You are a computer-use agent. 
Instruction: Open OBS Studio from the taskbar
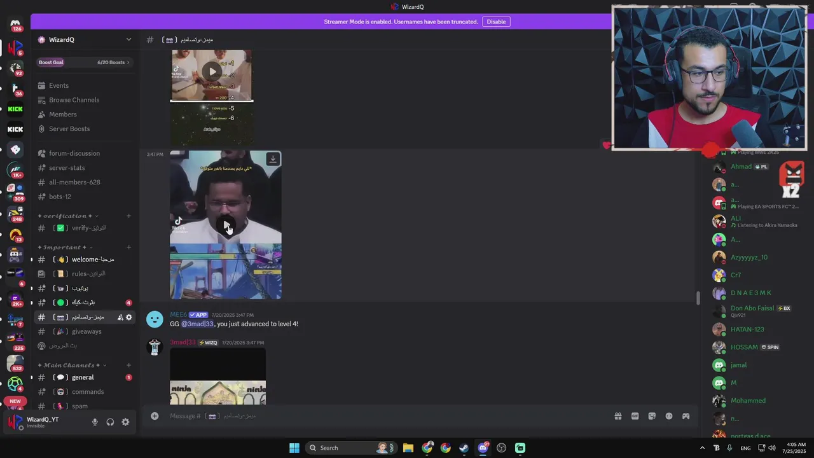click(x=501, y=448)
